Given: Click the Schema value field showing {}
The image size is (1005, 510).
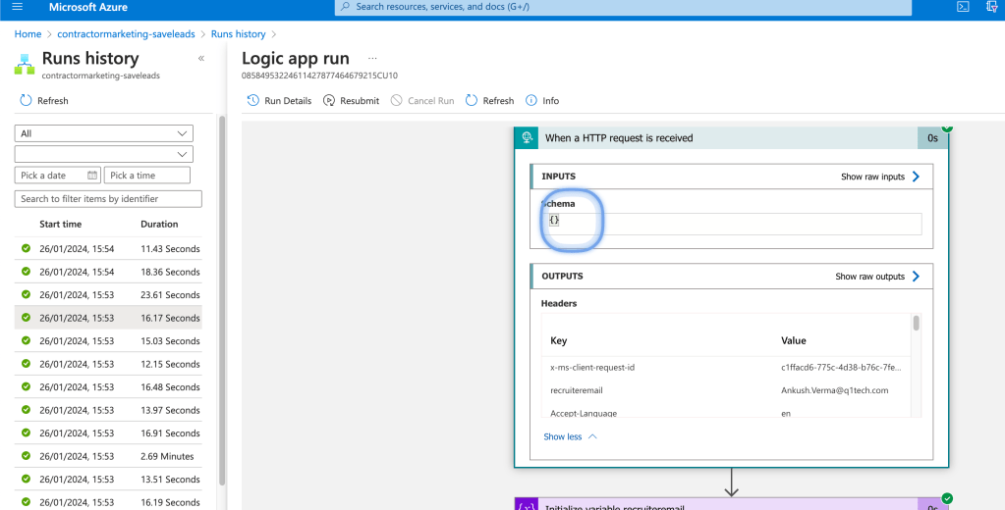Looking at the screenshot, I should click(731, 224).
